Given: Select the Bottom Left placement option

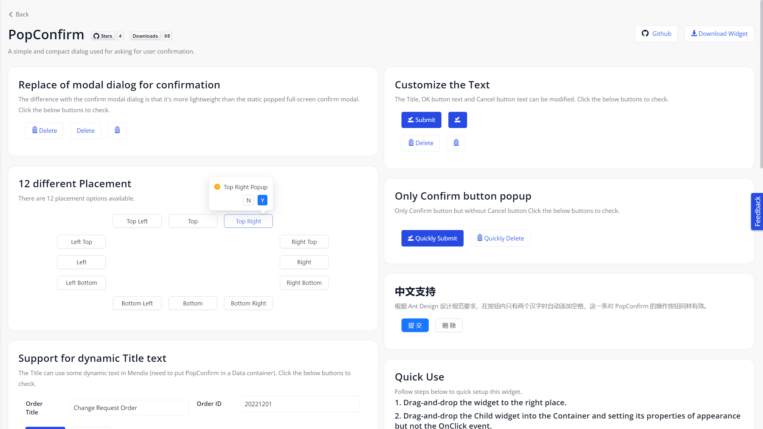Looking at the screenshot, I should click(137, 303).
